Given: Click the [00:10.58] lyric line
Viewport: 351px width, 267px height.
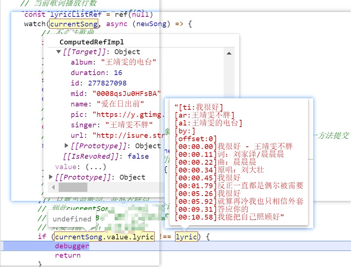Looking at the screenshot, I should tap(229, 217).
